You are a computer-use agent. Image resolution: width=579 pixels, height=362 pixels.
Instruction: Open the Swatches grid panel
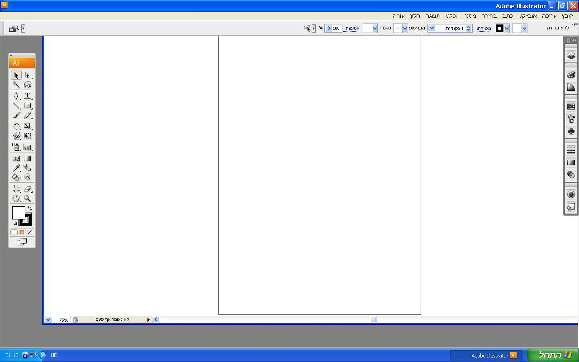pos(571,107)
